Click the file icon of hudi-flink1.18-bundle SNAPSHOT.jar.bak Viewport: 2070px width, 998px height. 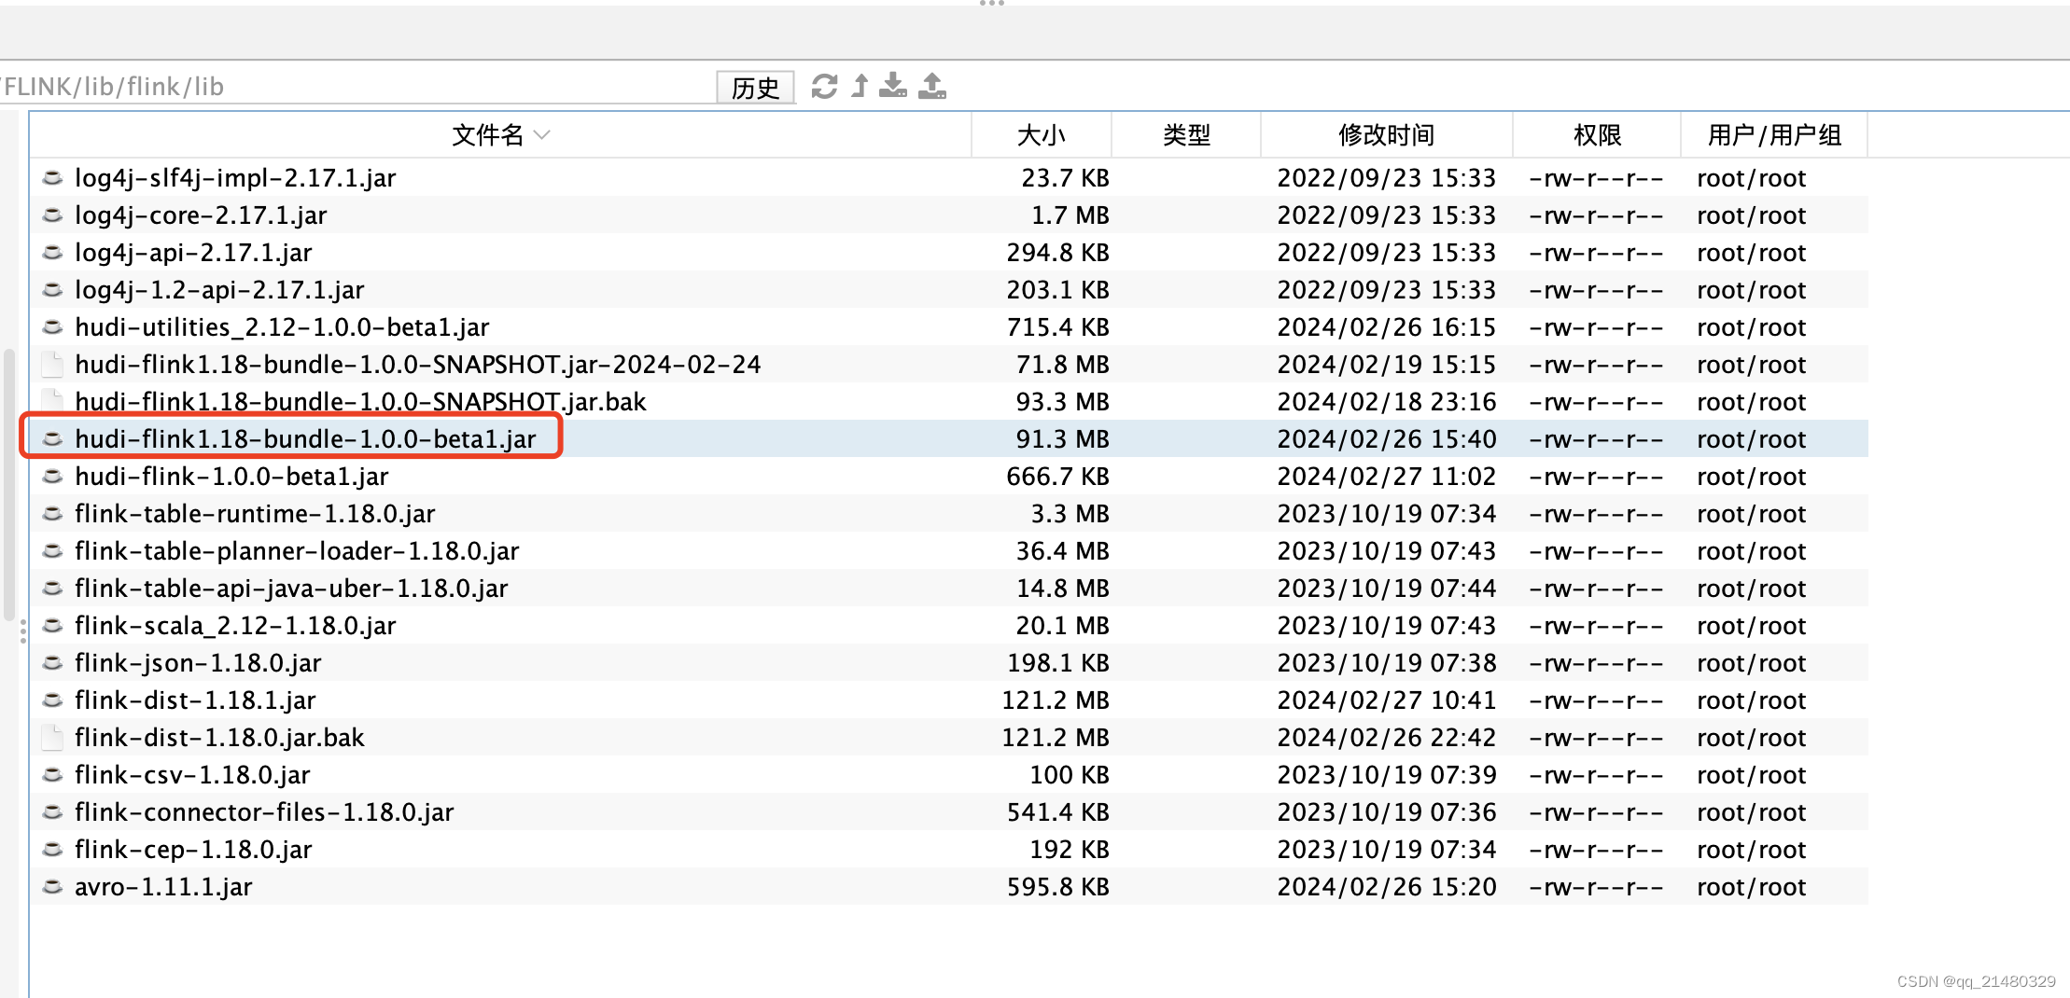(52, 401)
